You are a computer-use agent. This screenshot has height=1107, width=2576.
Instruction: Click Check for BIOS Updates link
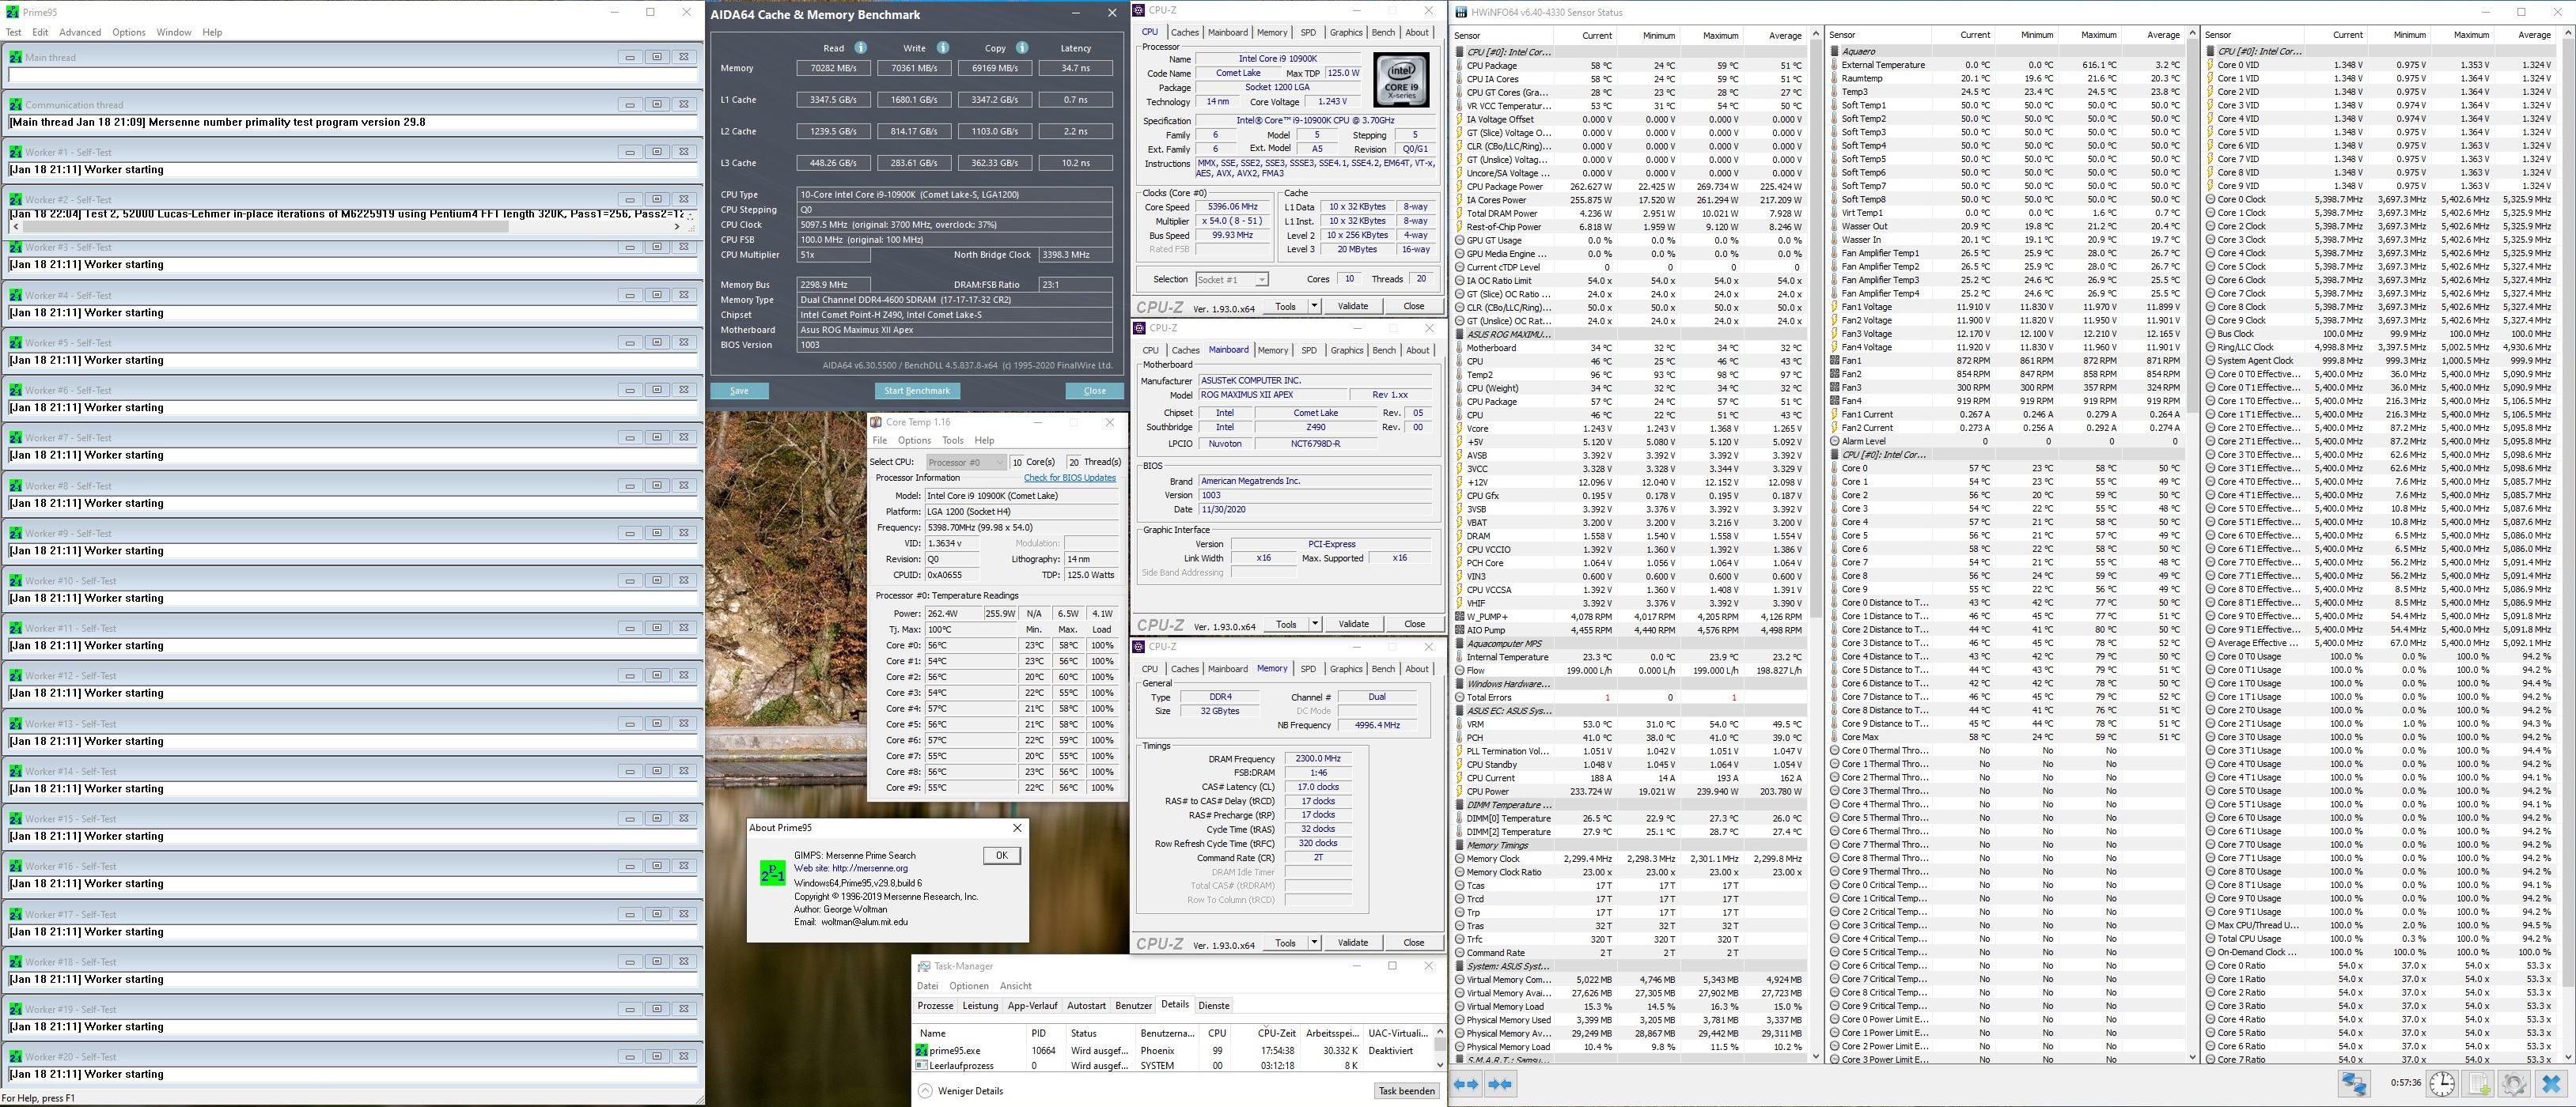[1069, 478]
